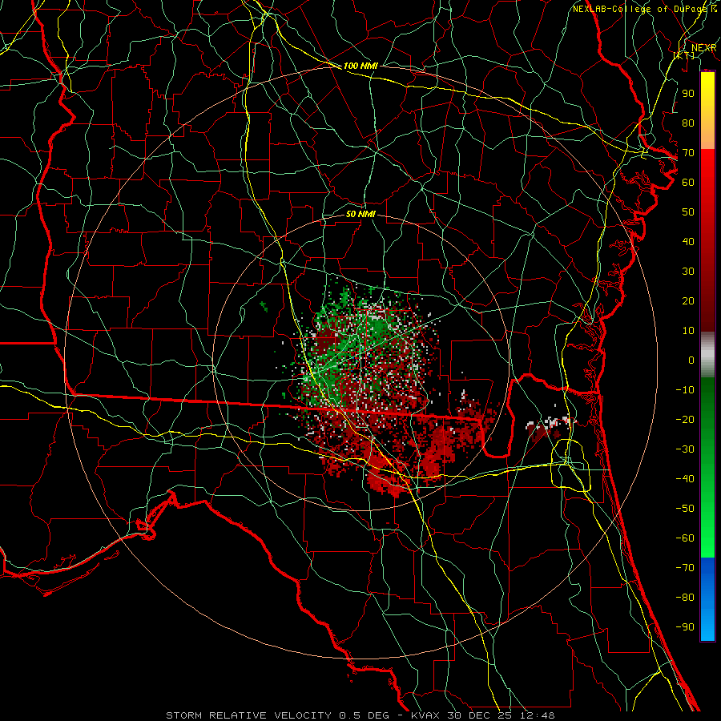Select the 80 value on the velocity scale

(x=688, y=123)
